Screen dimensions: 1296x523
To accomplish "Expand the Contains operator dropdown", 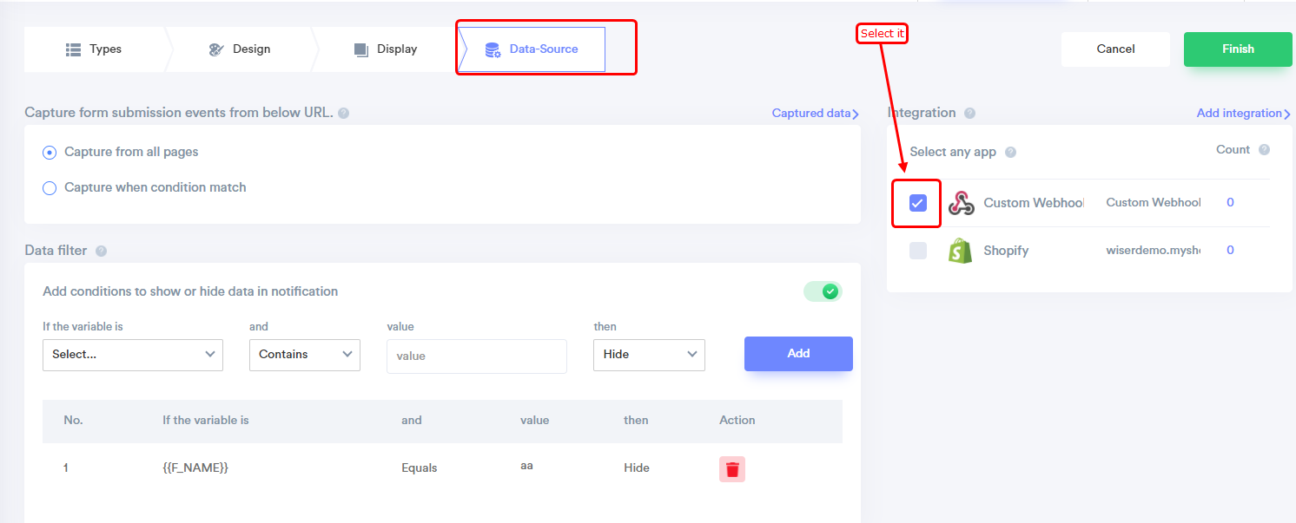I will [305, 355].
